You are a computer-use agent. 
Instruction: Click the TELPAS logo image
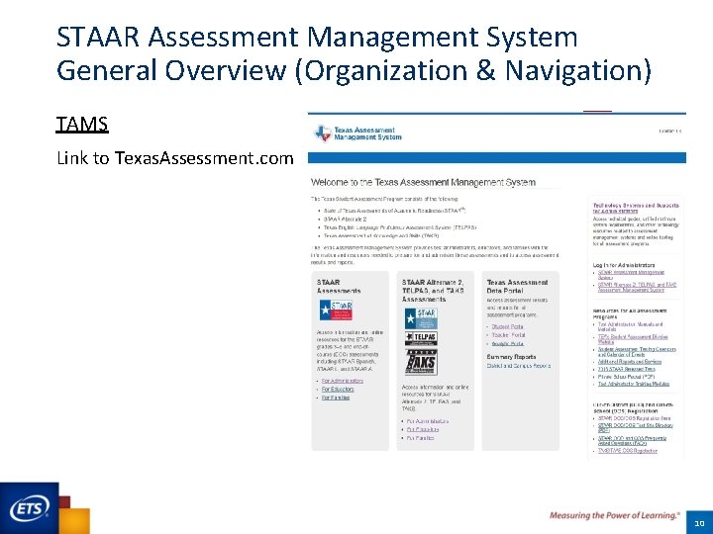point(421,338)
